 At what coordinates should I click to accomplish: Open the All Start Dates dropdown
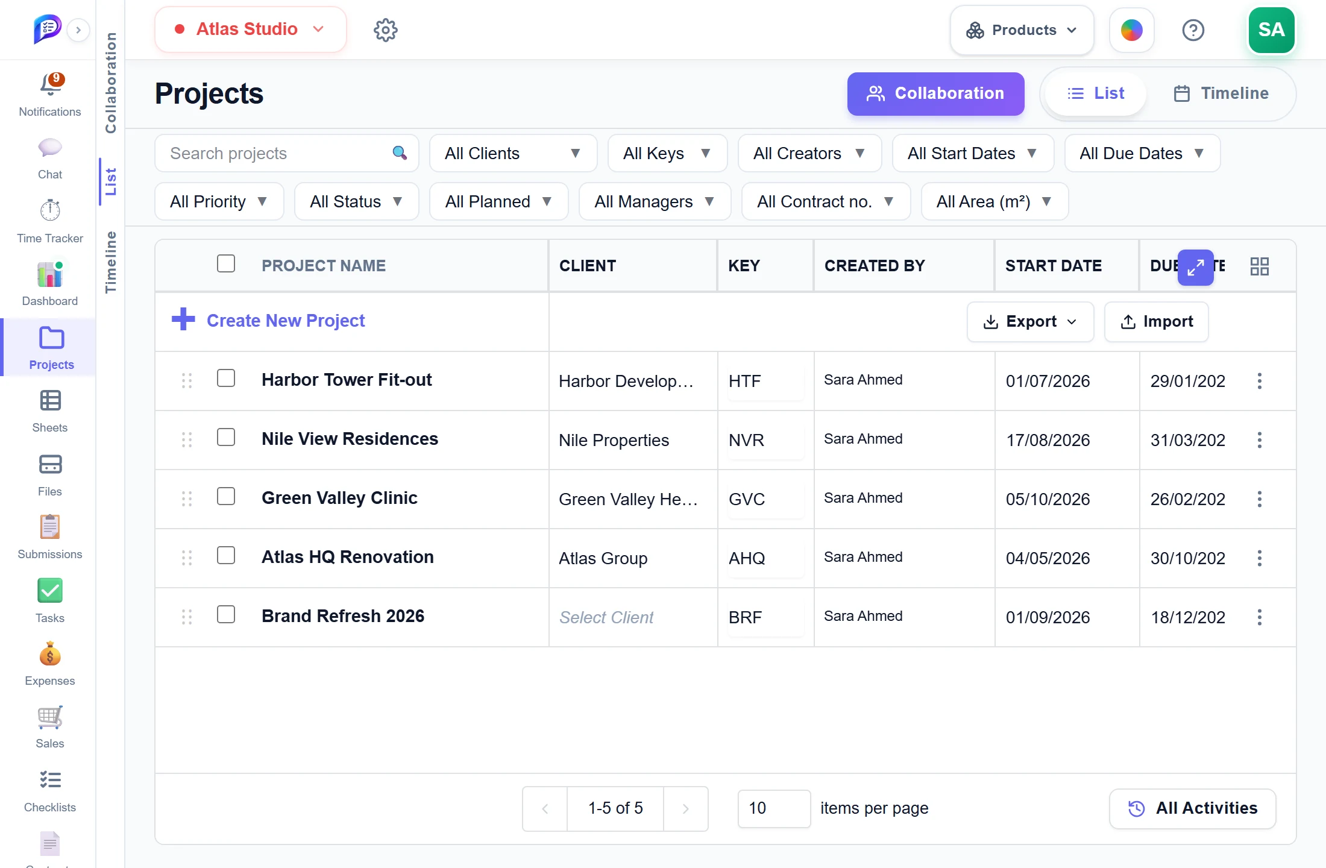(x=973, y=153)
